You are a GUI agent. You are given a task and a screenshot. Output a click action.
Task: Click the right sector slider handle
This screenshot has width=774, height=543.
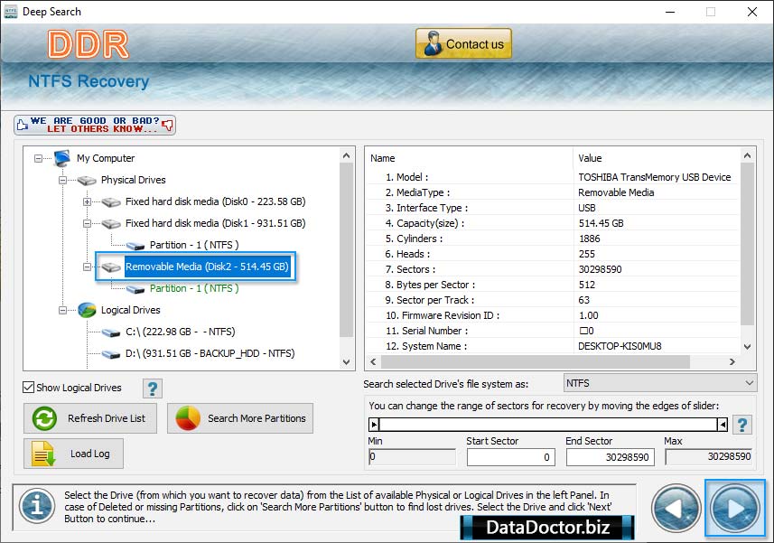(723, 424)
